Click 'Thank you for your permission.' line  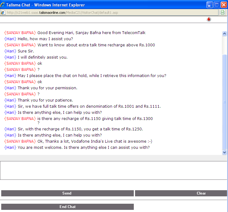click(x=47, y=88)
